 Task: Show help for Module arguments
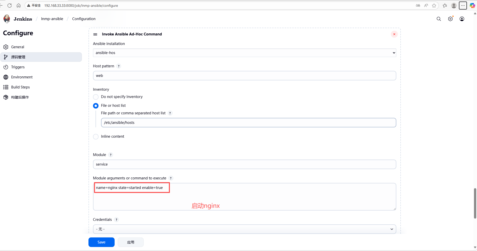click(x=171, y=178)
